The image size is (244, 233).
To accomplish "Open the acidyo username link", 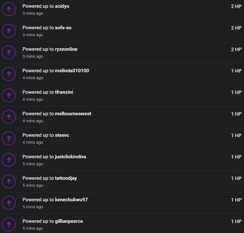I will point(62,6).
